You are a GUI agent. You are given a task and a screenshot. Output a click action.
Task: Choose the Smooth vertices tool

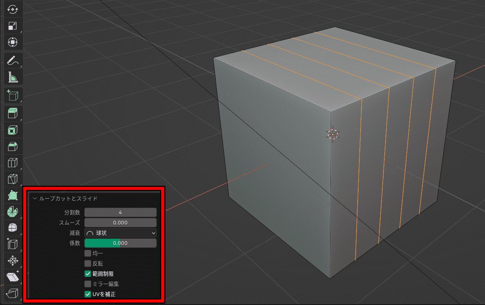(x=13, y=228)
